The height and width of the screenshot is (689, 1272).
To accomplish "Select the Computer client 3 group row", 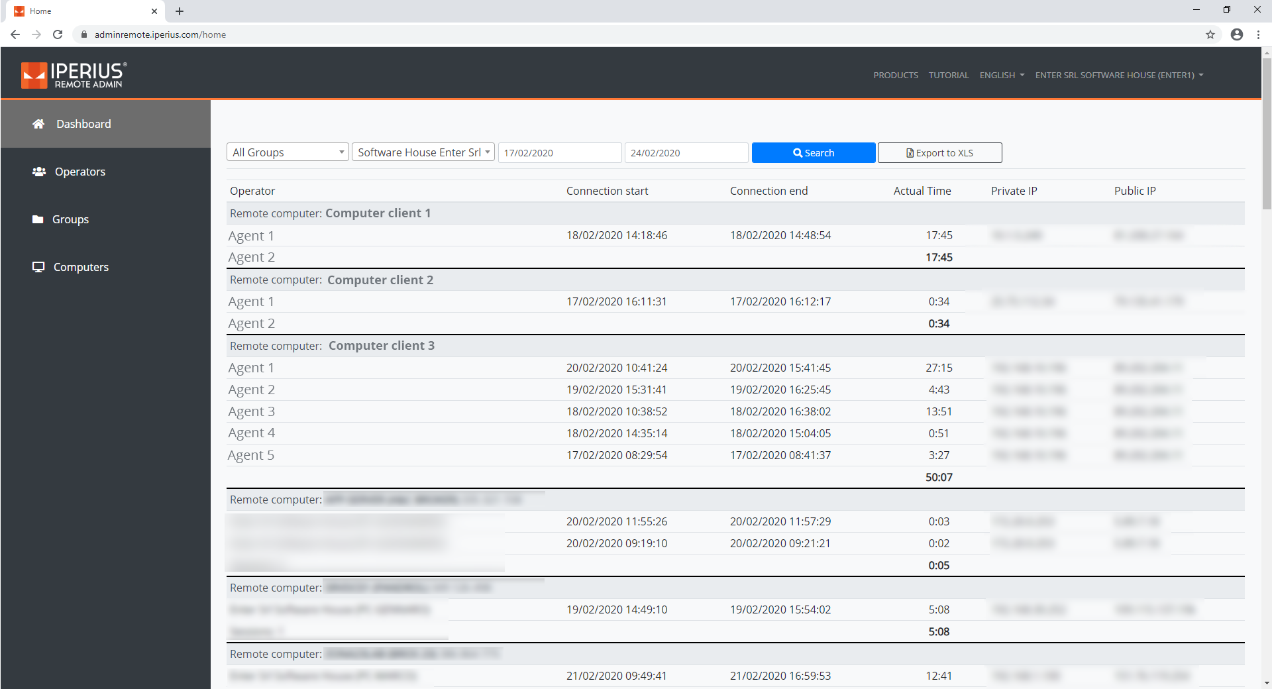I will click(x=735, y=346).
